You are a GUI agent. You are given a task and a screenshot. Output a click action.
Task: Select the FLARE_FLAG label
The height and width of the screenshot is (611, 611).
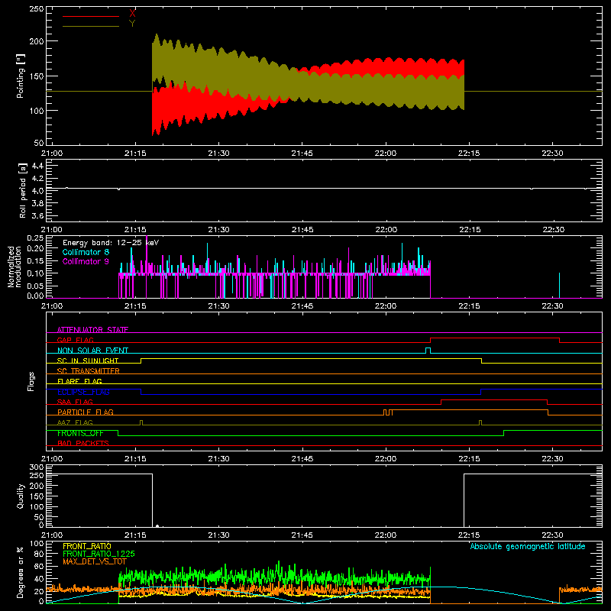pos(79,381)
